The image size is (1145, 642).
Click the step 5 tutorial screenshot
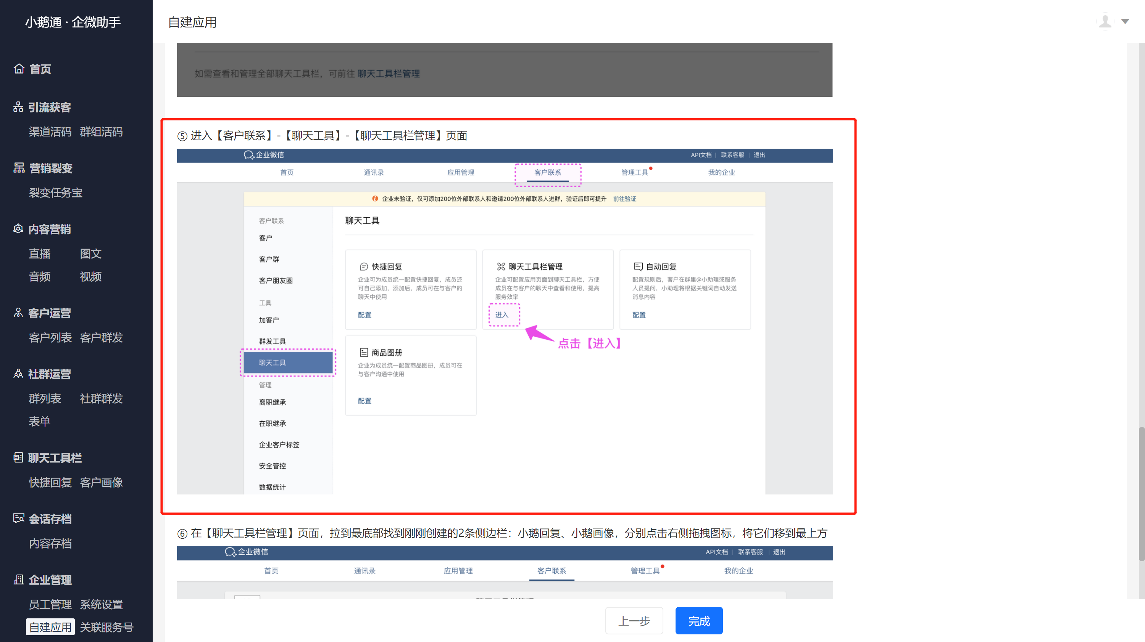pyautogui.click(x=505, y=321)
